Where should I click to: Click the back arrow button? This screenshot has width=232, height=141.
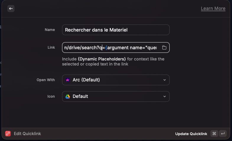pos(11,9)
